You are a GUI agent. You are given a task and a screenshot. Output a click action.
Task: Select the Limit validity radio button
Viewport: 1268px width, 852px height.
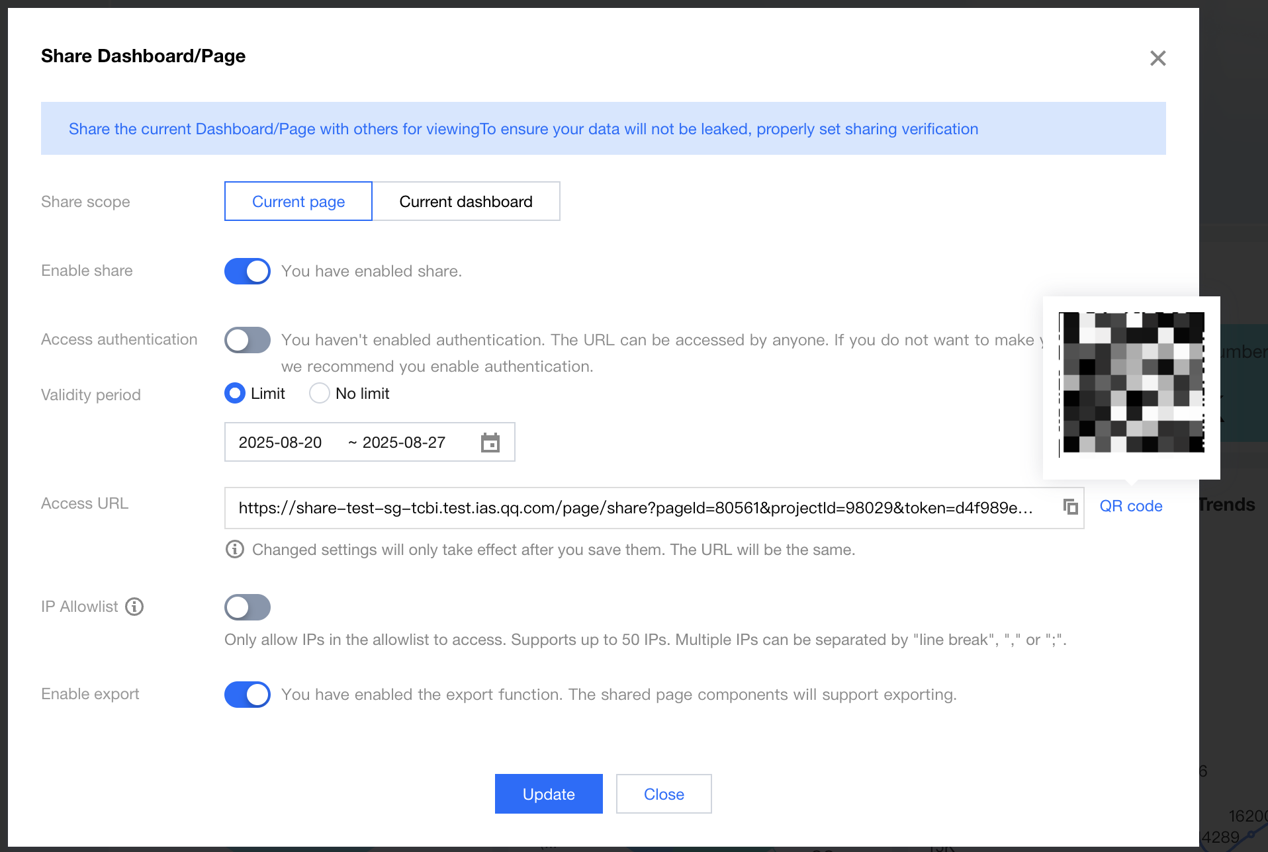[x=235, y=394]
